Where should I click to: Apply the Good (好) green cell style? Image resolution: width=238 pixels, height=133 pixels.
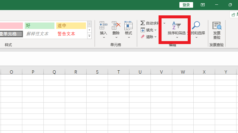pos(40,26)
